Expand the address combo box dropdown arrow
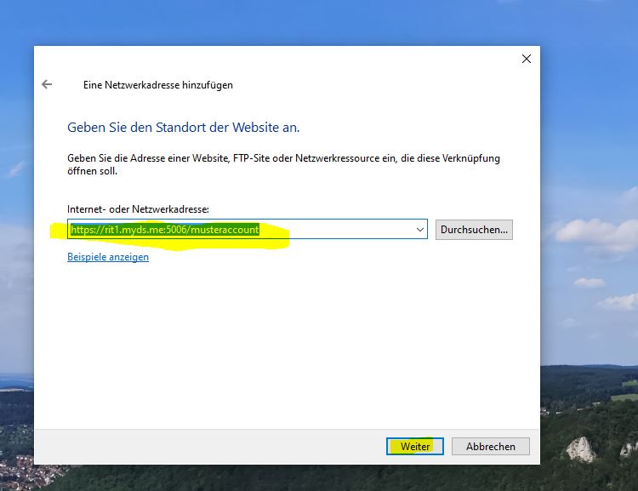Image resolution: width=638 pixels, height=491 pixels. tap(420, 229)
